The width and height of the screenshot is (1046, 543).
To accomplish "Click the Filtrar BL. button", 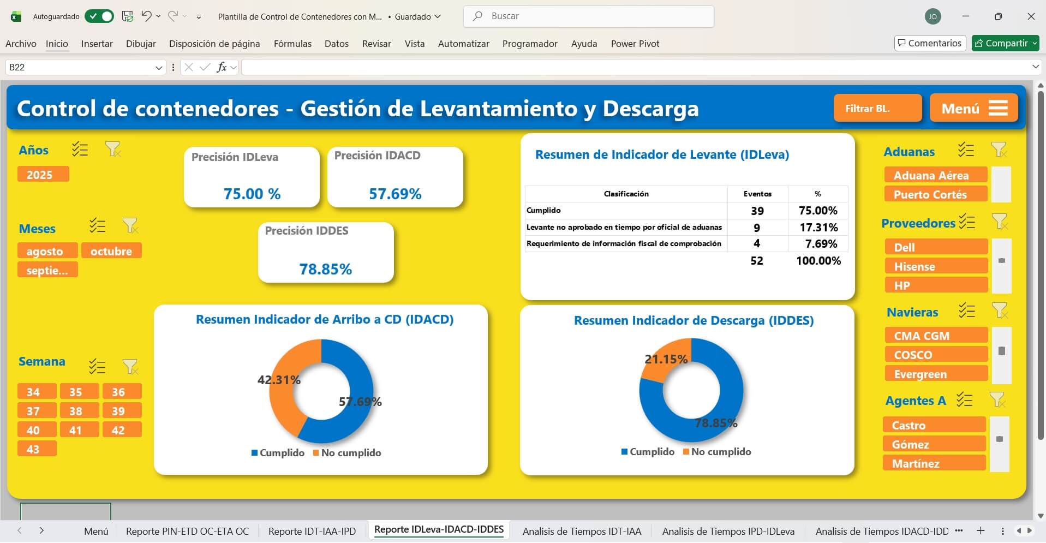I will pyautogui.click(x=878, y=108).
